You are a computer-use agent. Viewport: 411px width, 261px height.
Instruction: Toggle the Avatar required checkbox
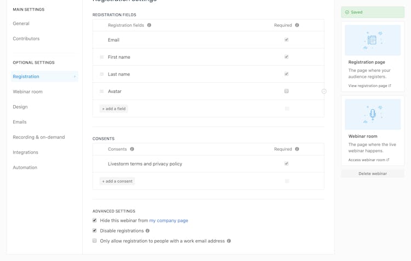click(287, 91)
